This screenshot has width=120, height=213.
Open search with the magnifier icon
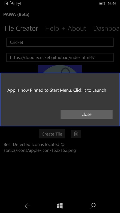click(x=93, y=206)
